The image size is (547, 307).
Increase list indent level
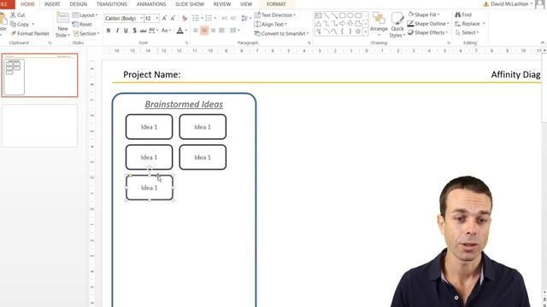pyautogui.click(x=233, y=18)
